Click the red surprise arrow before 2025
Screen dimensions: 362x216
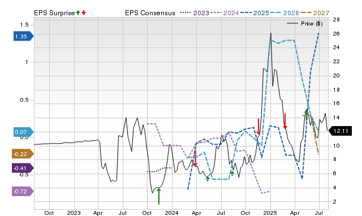coord(258,127)
